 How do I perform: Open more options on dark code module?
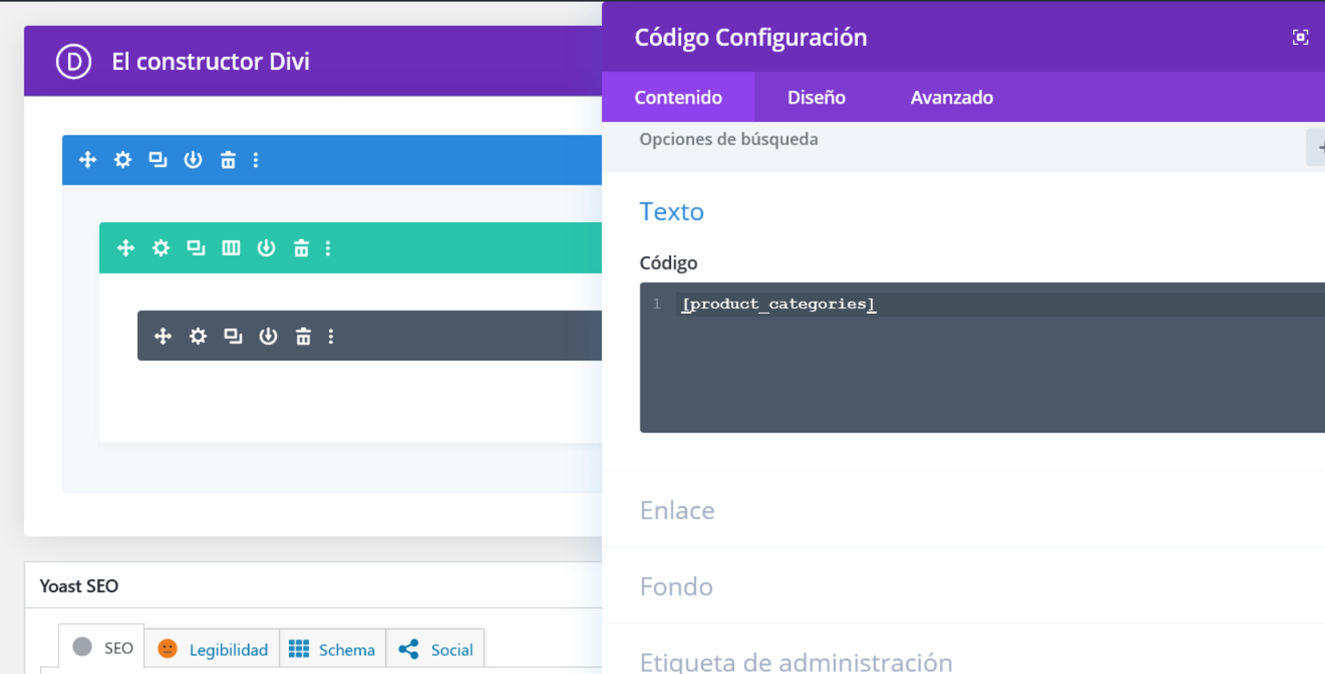click(x=331, y=336)
